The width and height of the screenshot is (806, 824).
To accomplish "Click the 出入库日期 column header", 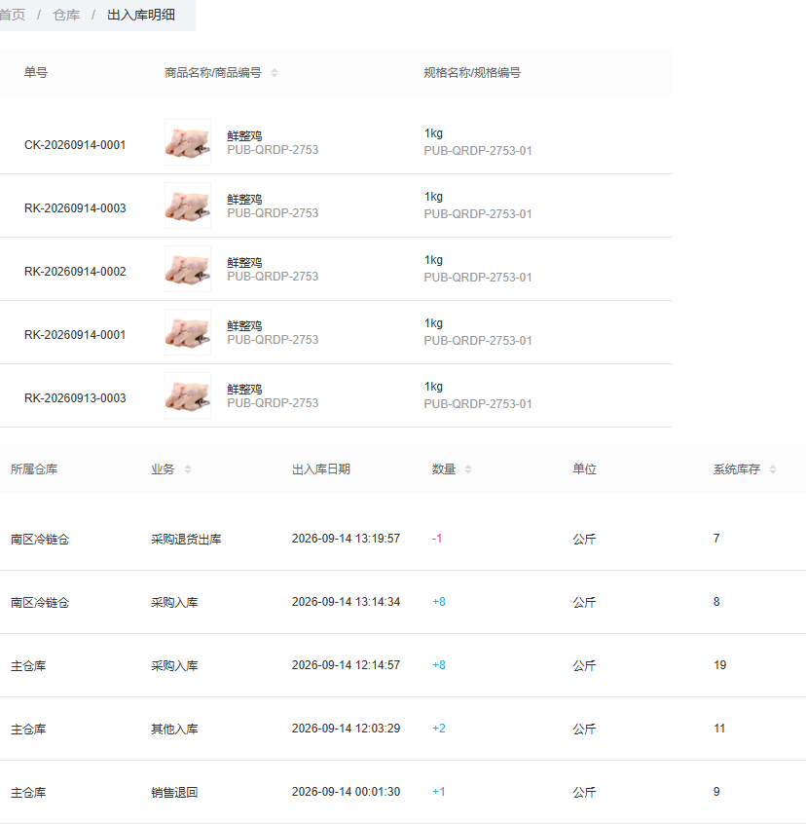I will (321, 469).
